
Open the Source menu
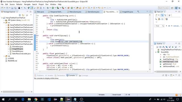[12, 5]
